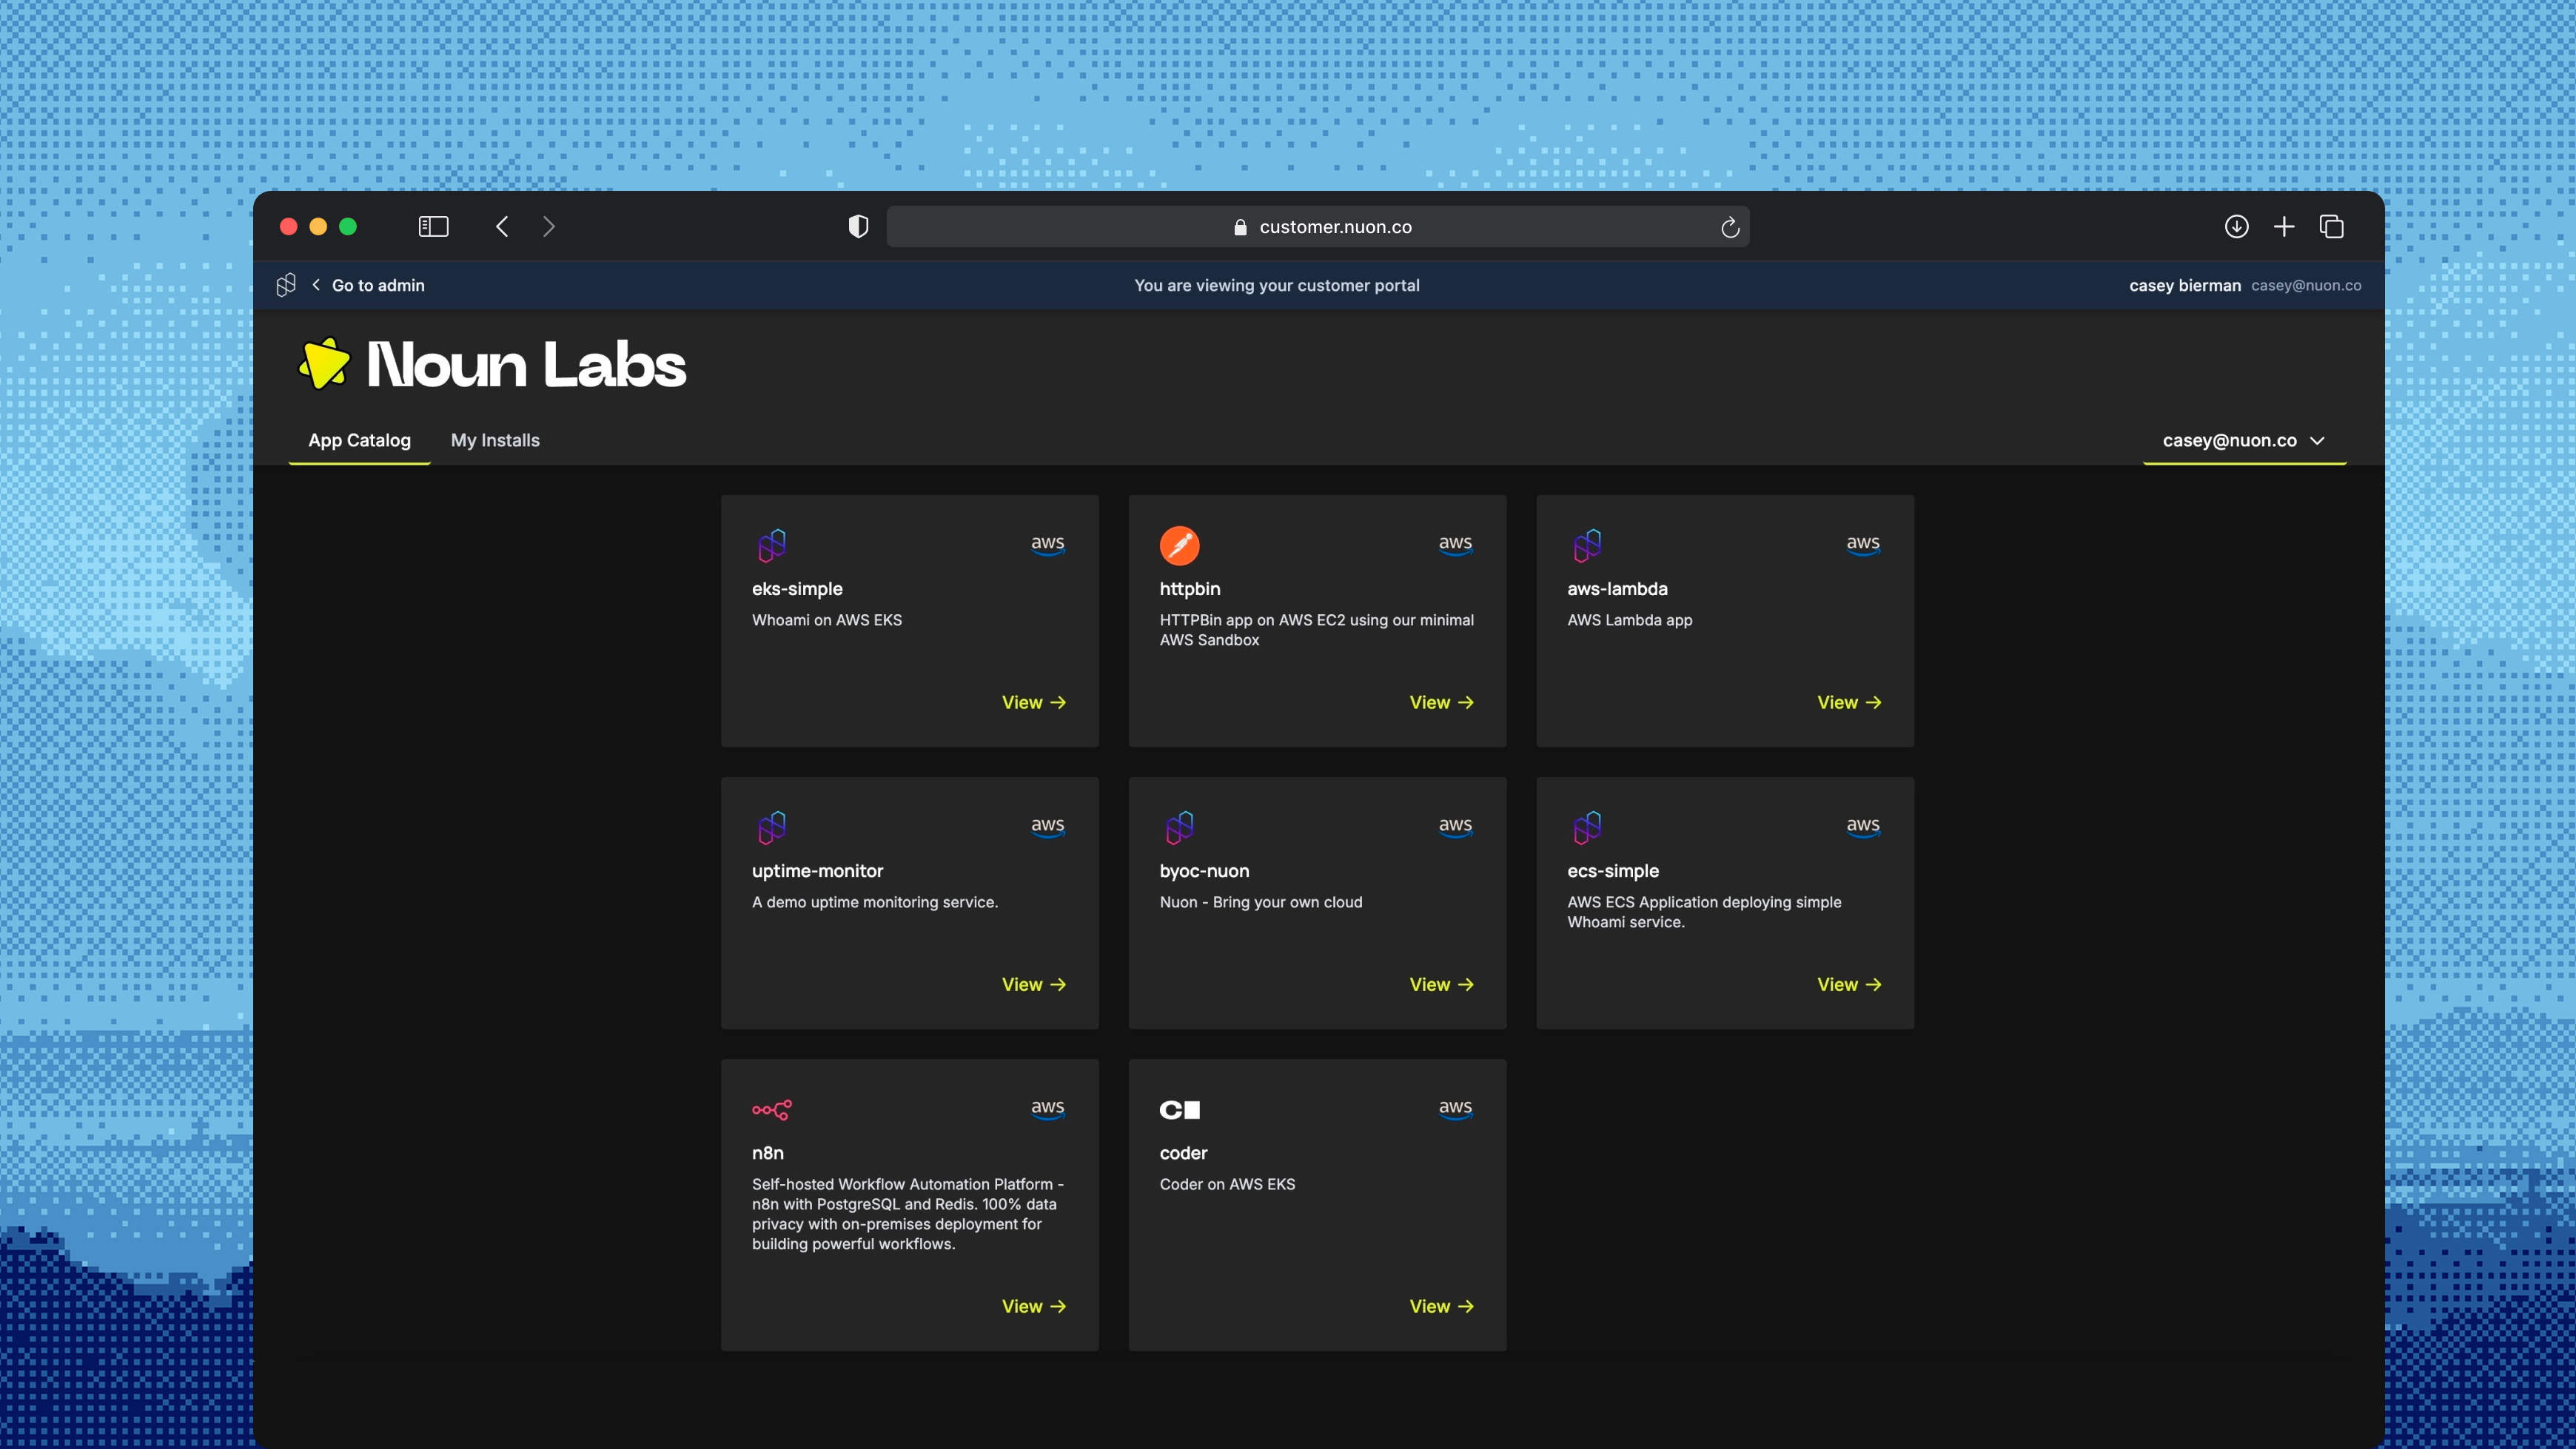Show tab overview icon
This screenshot has width=2576, height=1449.
click(2331, 227)
